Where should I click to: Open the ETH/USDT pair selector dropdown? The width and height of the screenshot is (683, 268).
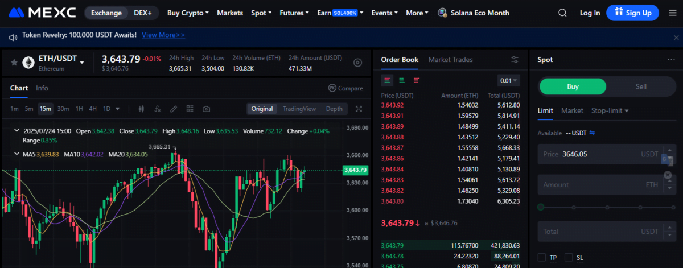[82, 61]
